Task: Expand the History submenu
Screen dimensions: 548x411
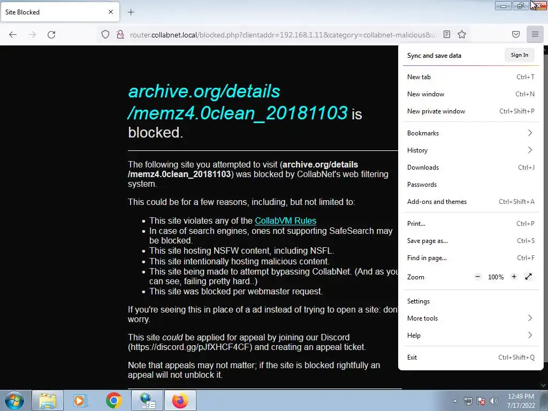Action: 471,150
